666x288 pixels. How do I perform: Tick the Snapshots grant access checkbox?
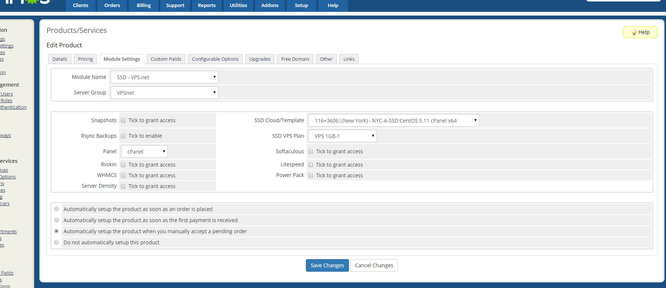pyautogui.click(x=123, y=120)
